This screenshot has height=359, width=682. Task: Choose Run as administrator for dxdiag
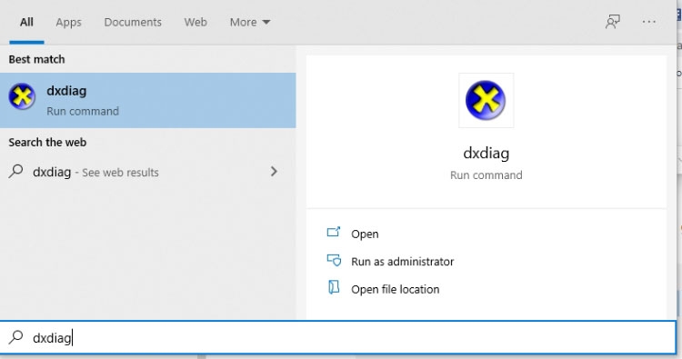[x=402, y=262]
